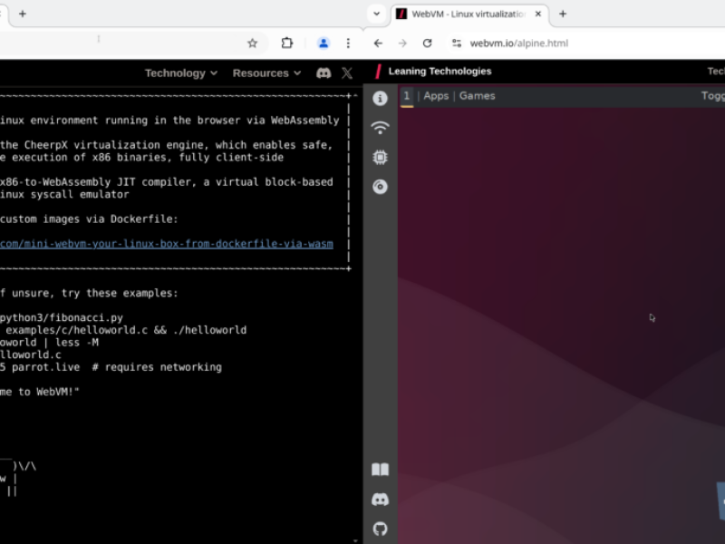Open the networking status panel
The height and width of the screenshot is (544, 725).
[x=380, y=127]
